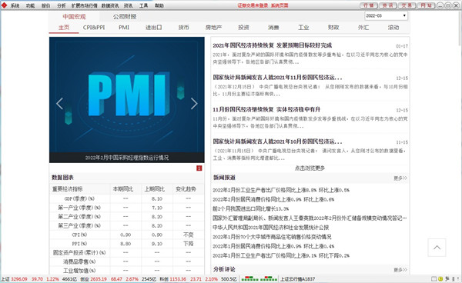
Task: Click 点击浏览更多 to load more news
Action: pyautogui.click(x=310, y=168)
